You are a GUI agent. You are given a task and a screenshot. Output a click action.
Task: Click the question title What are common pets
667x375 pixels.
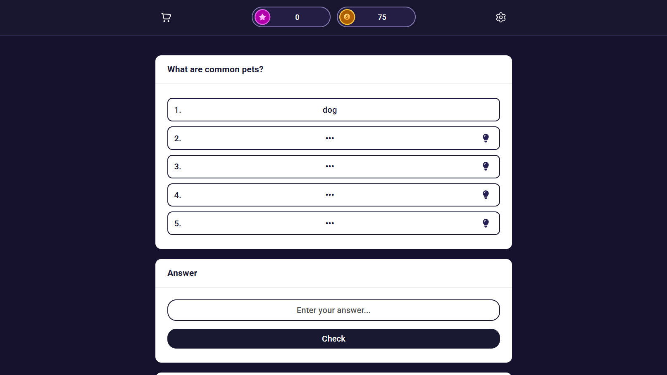[x=215, y=69]
